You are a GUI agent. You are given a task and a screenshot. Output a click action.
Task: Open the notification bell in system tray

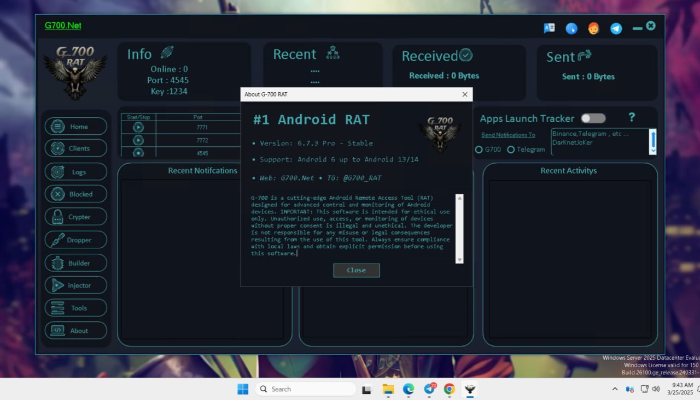click(698, 389)
